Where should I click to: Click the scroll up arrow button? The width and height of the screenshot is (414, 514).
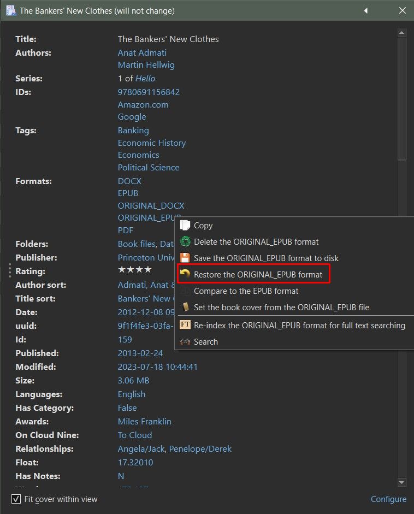pyautogui.click(x=402, y=32)
